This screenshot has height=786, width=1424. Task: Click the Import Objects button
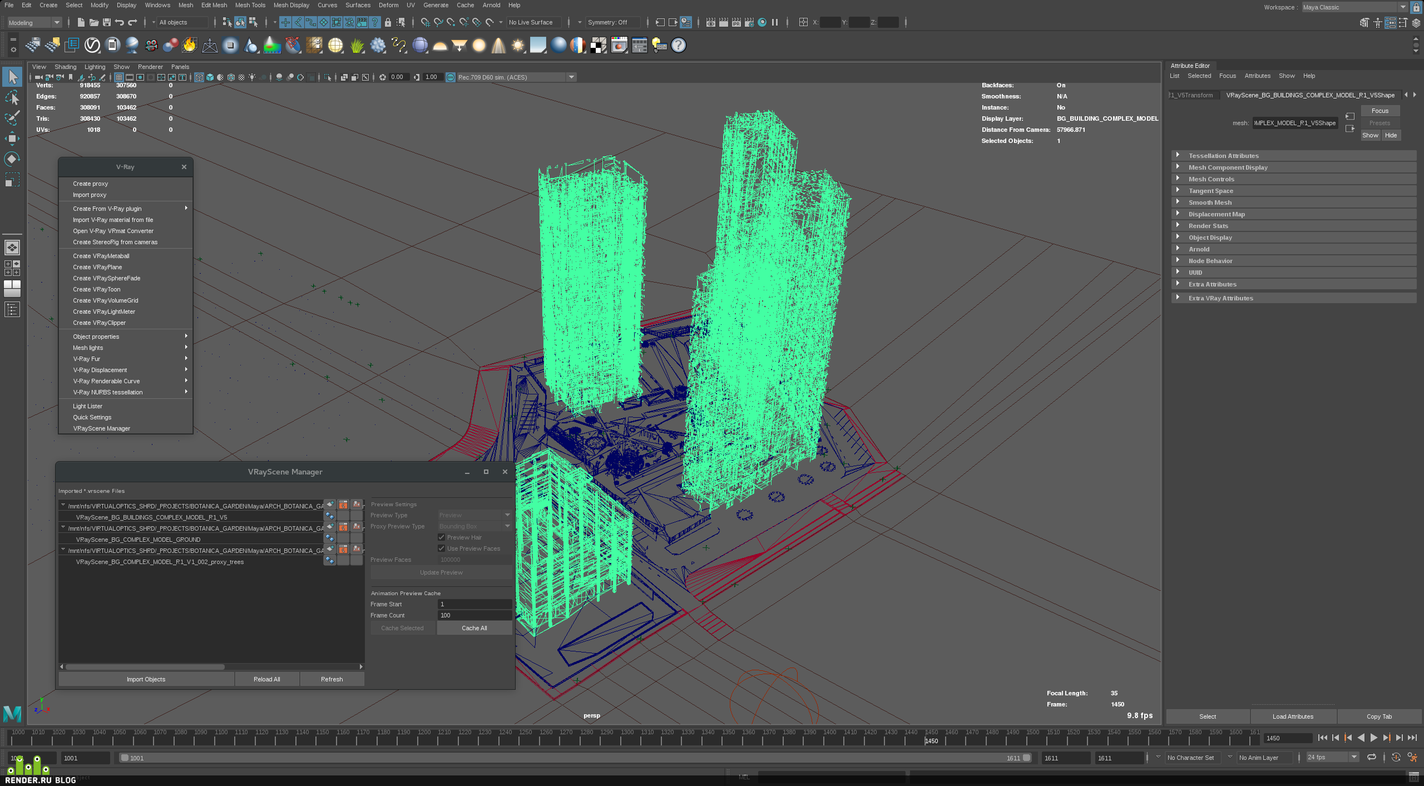coord(146,679)
